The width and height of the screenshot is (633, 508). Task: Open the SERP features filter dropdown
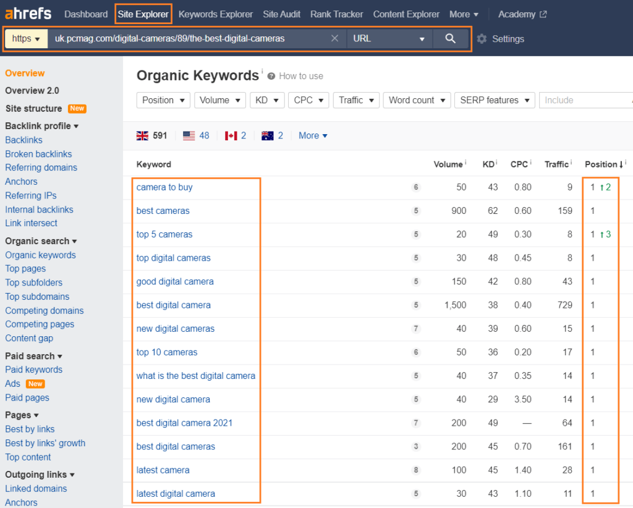495,100
